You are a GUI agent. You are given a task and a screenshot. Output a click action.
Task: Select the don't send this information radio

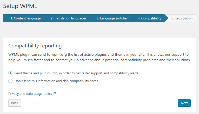coord(10,81)
